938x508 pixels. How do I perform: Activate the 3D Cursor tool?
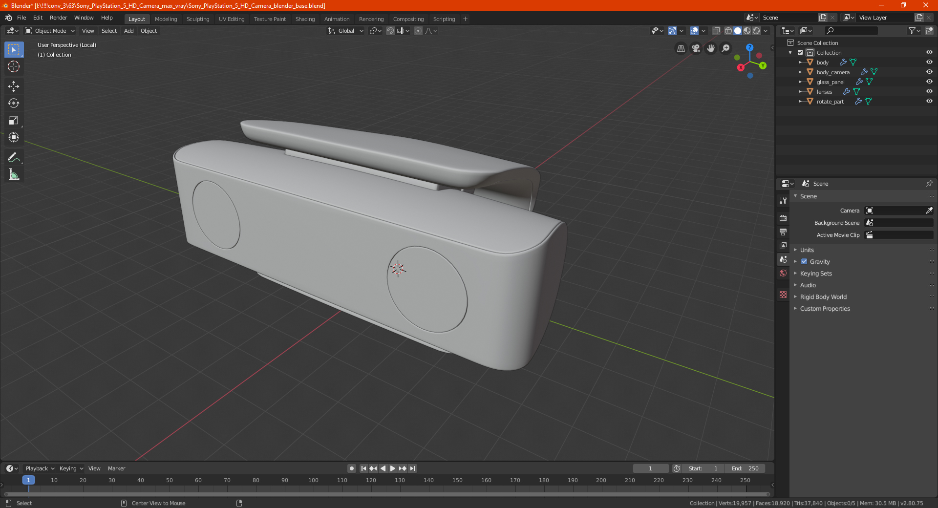pos(14,66)
